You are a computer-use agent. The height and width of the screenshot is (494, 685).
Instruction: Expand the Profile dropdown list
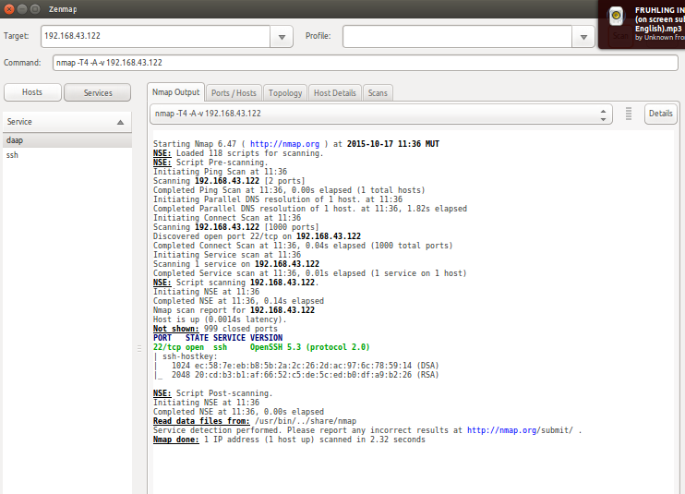point(583,37)
